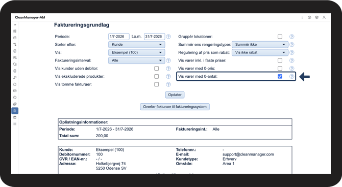The height and width of the screenshot is (187, 342).
Task: Open the Summér ikke dropdown
Action: pyautogui.click(x=260, y=45)
